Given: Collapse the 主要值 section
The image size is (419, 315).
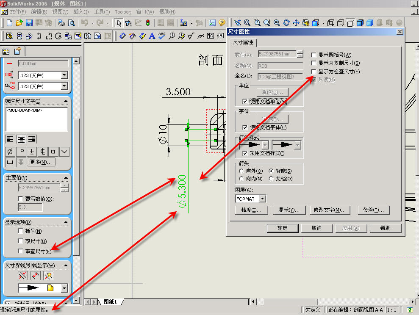Looking at the screenshot, I should 66,177.
